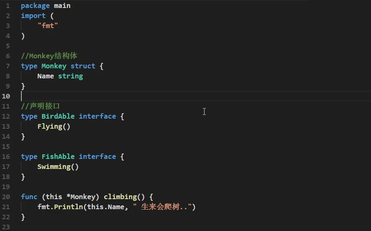Click 'type' keyword on line 7
The width and height of the screenshot is (371, 231).
coord(29,66)
